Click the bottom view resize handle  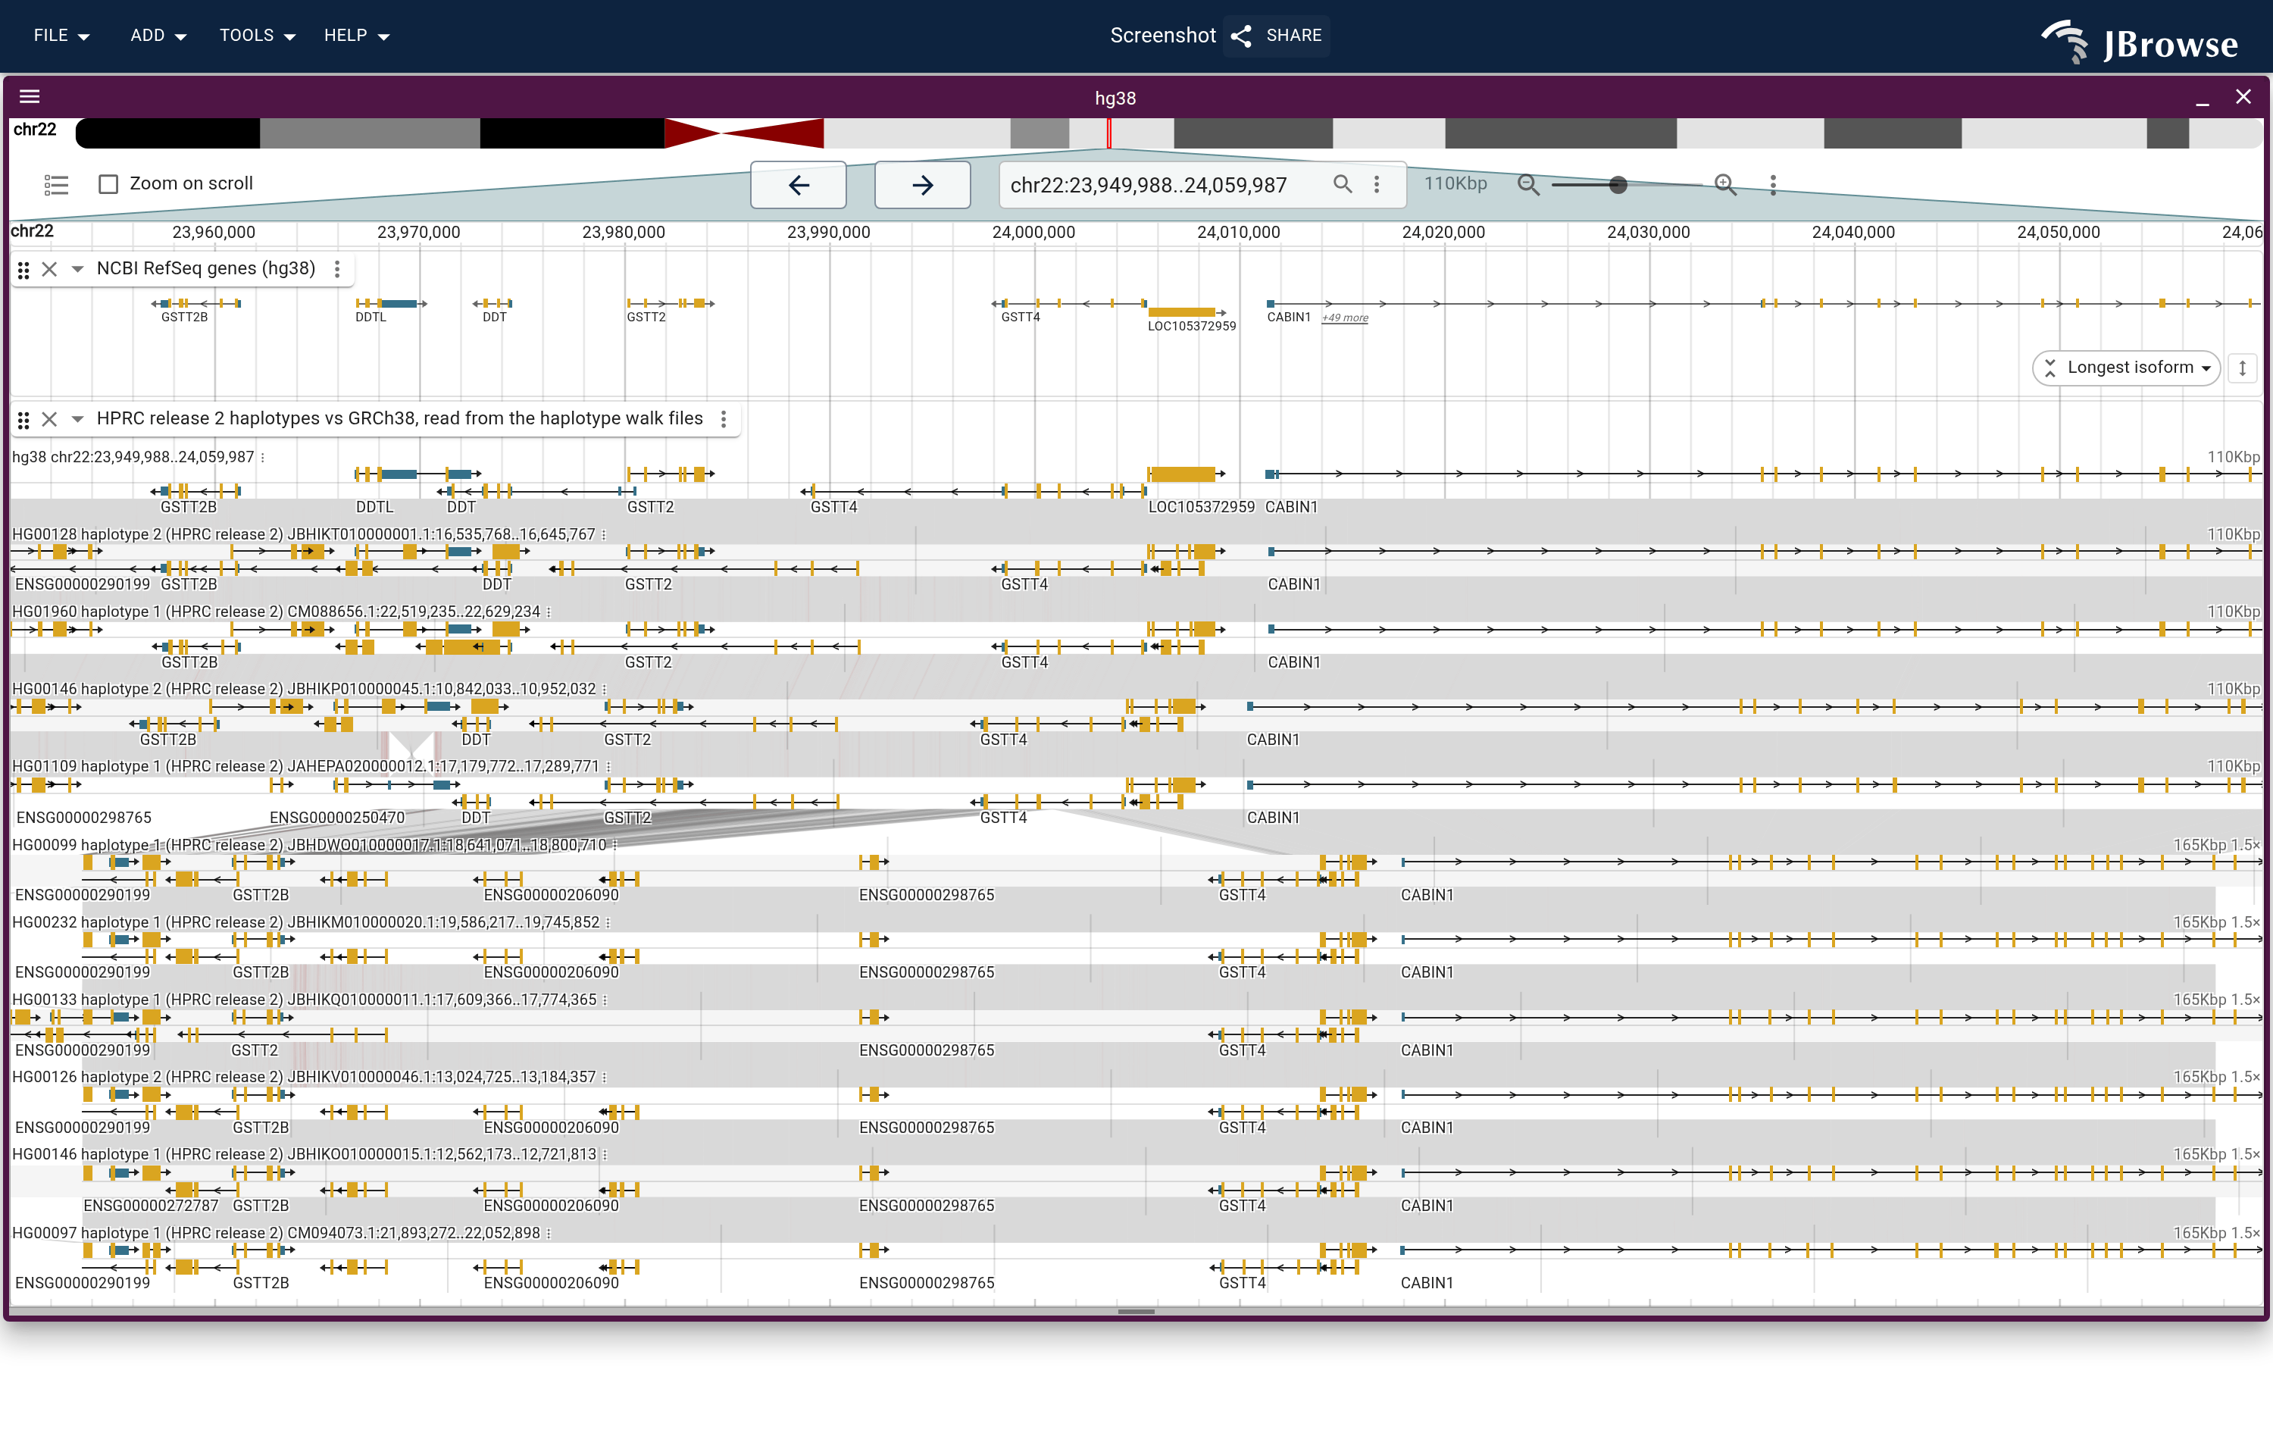1136,1311
